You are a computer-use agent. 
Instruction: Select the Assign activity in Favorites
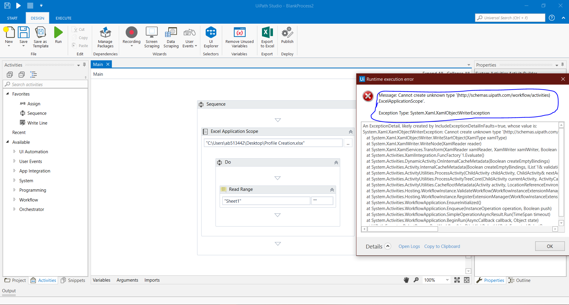[30, 104]
